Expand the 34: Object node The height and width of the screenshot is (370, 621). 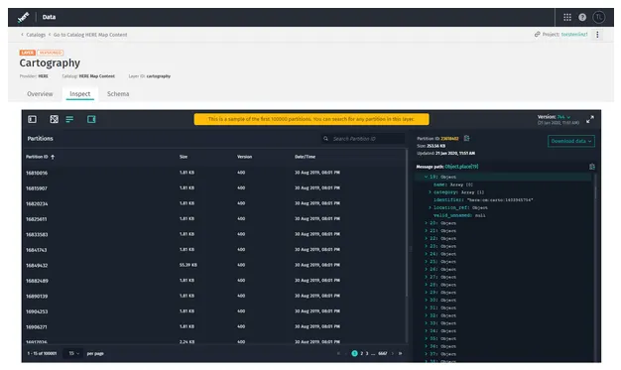coord(426,331)
